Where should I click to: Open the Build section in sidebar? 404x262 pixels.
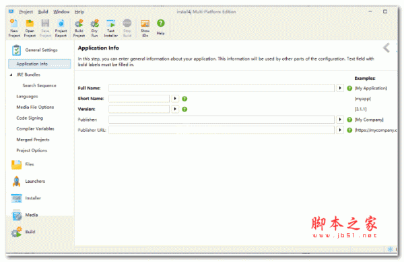click(x=23, y=232)
